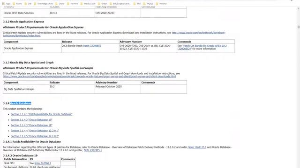Click the highlighted 'Oracle Database' heading text
Image resolution: width=300 pixels, height=168 pixels.
tap(21, 103)
